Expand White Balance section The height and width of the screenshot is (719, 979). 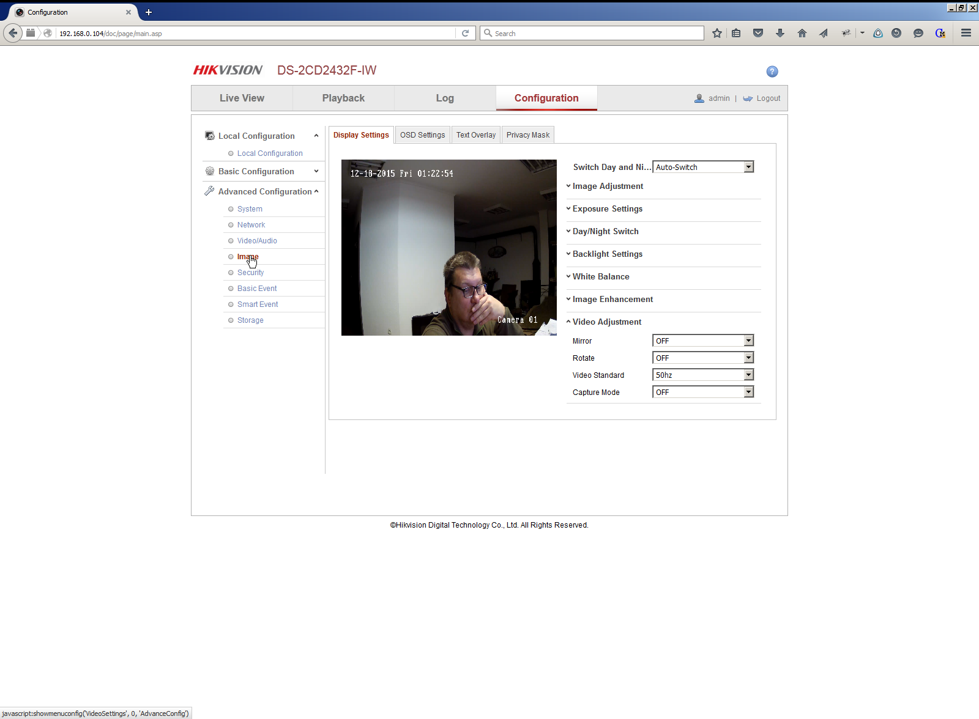coord(598,276)
